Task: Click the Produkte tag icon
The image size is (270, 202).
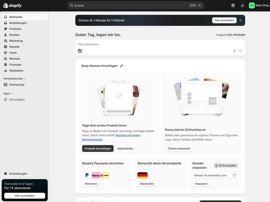Action: click(5, 29)
